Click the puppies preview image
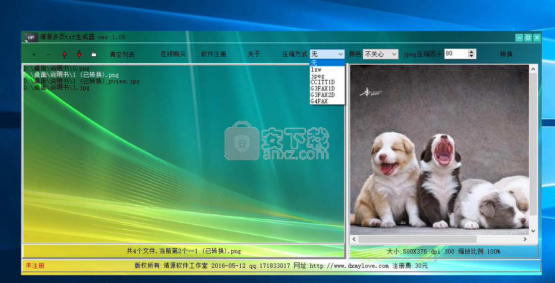Screen dimensions: 555x283 click(440, 150)
